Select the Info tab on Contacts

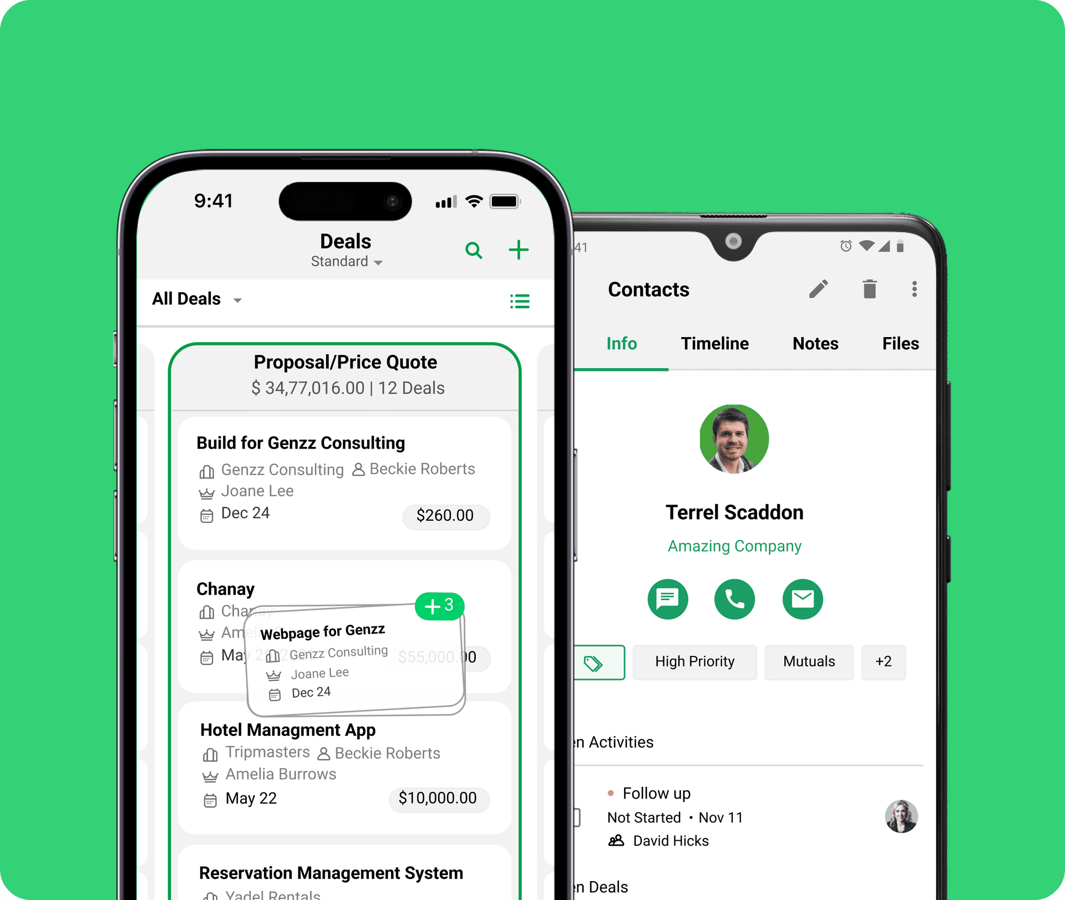point(622,343)
